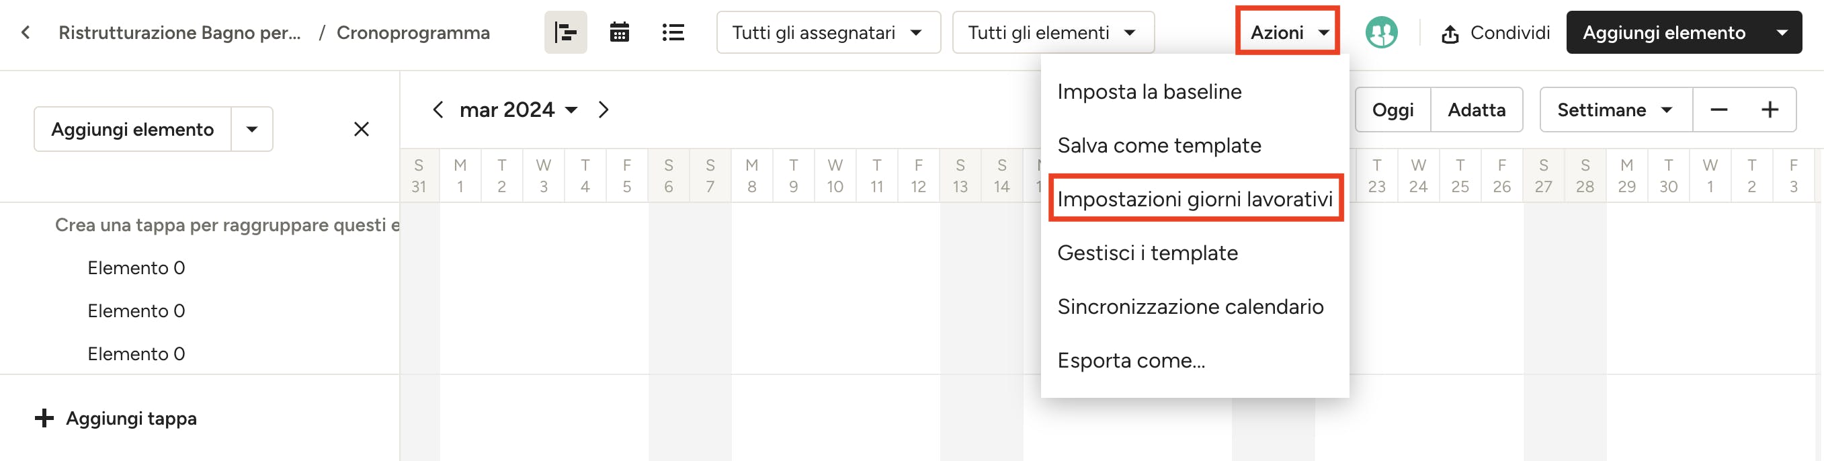This screenshot has height=461, width=1824.
Task: Expand the Settimane zoom level dropdown
Action: pyautogui.click(x=1616, y=110)
